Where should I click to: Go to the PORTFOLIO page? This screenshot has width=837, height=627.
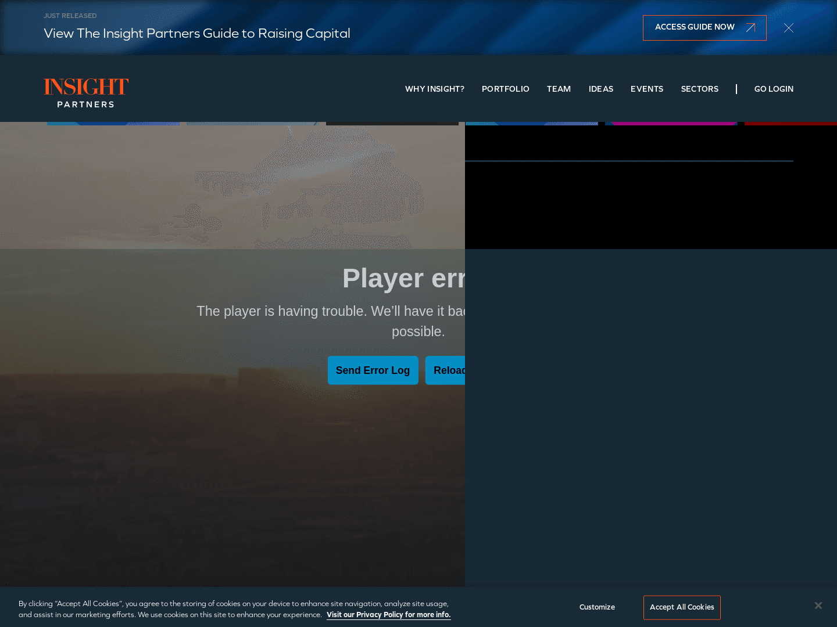[505, 89]
